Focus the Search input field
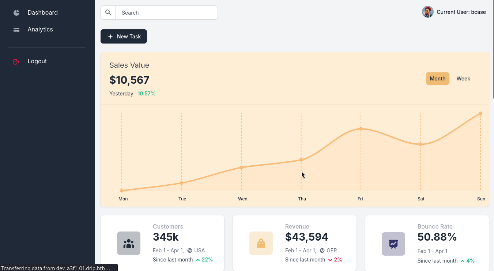The height and width of the screenshot is (271, 494). (166, 13)
